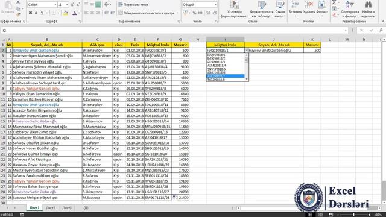
Task: Click the Borders icon
Action: point(54,13)
